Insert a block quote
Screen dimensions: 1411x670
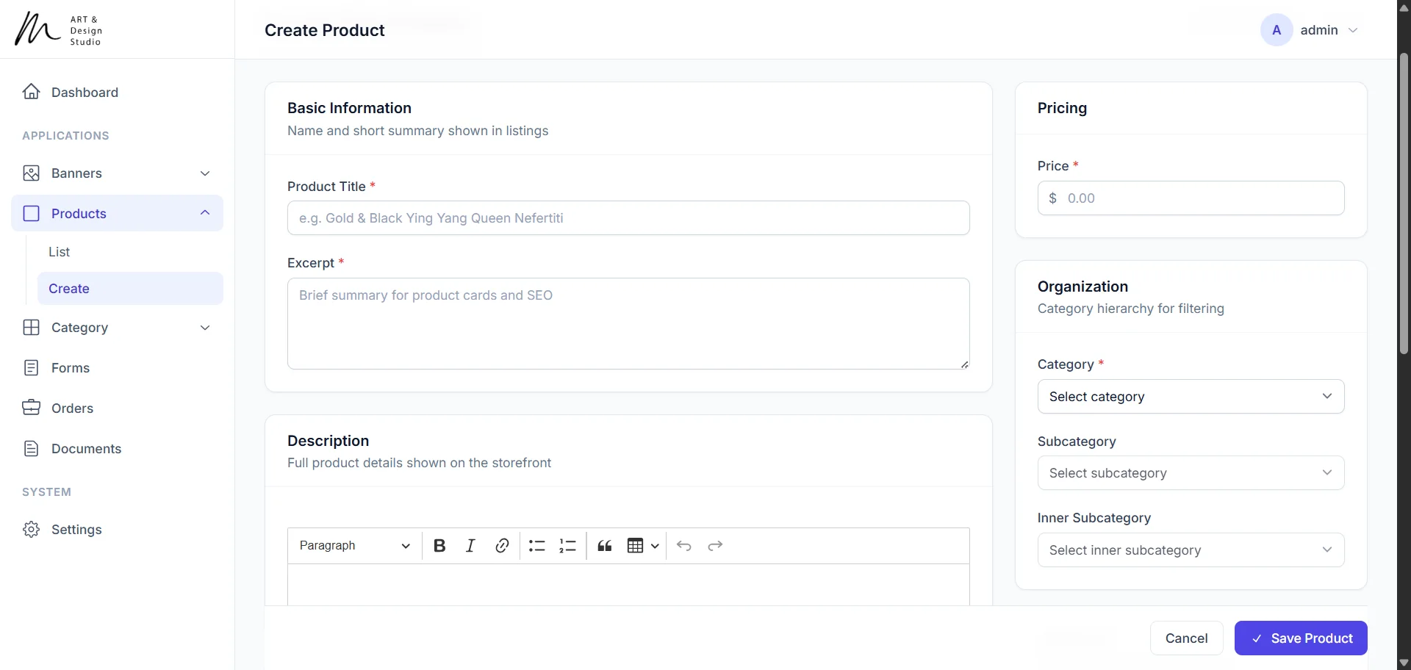pos(605,546)
